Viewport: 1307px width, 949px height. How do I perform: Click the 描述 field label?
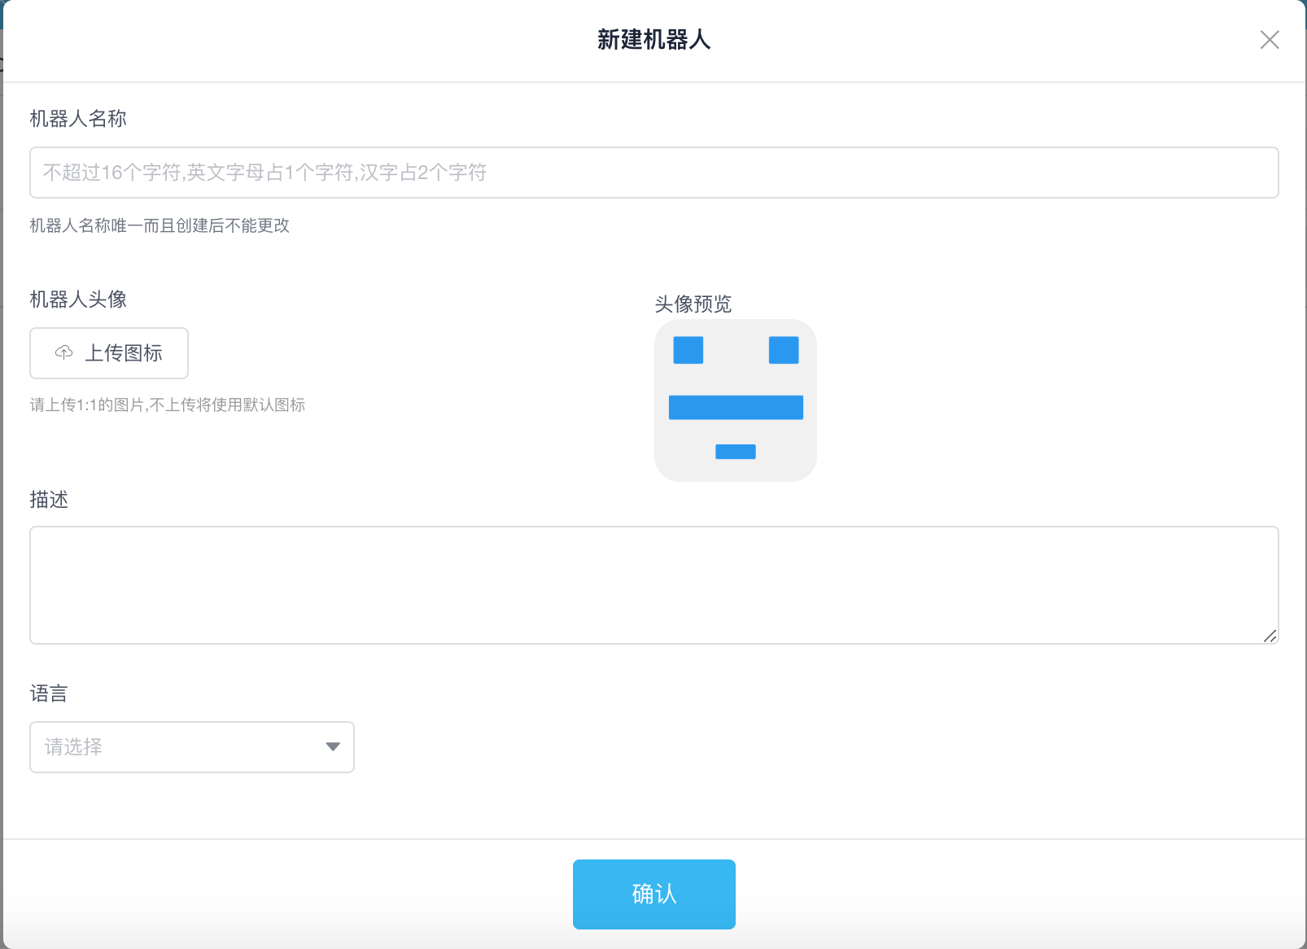pyautogui.click(x=49, y=500)
